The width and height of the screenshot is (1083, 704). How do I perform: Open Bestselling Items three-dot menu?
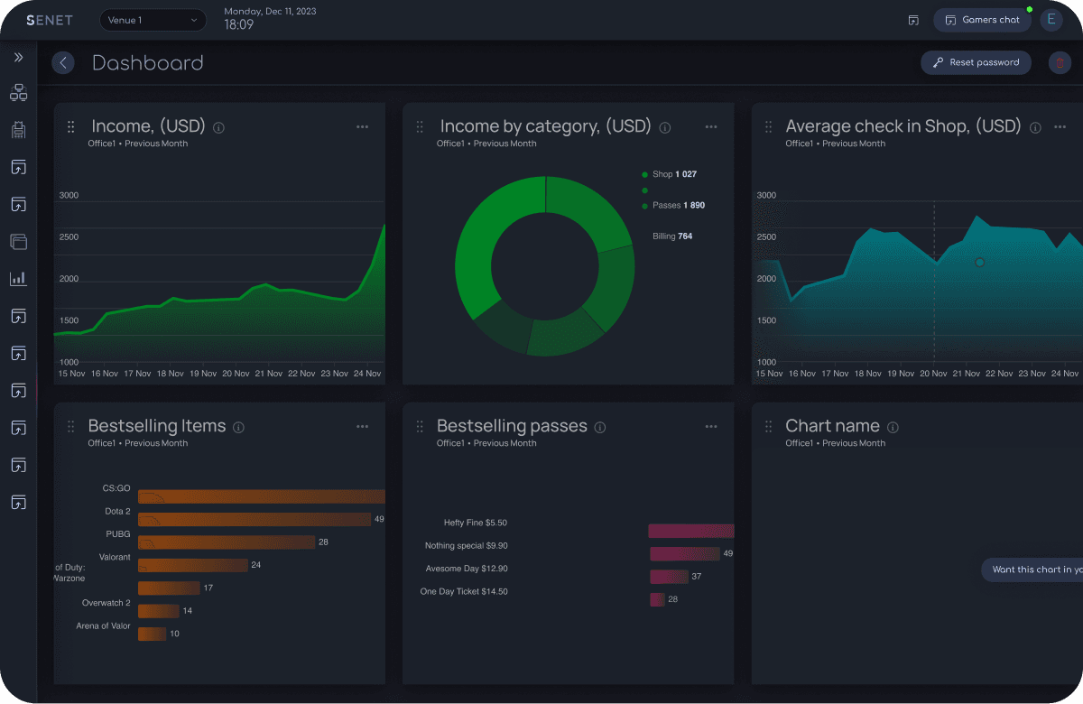tap(362, 427)
